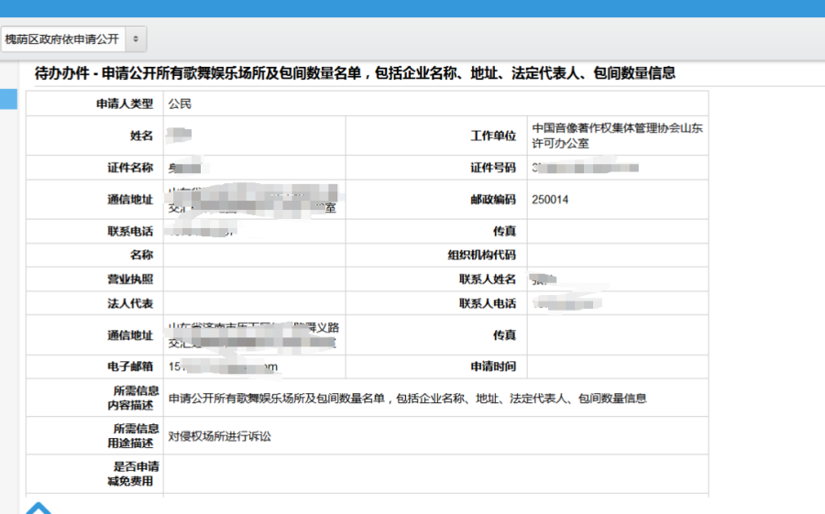Viewport: 825px width, 514px height.
Task: Click the blue scroll-up chevron icon
Action: (38, 507)
